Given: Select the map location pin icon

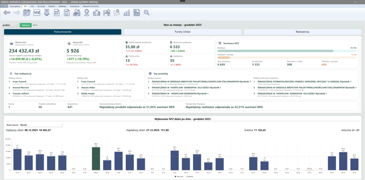Looking at the screenshot, I should click(x=87, y=12).
